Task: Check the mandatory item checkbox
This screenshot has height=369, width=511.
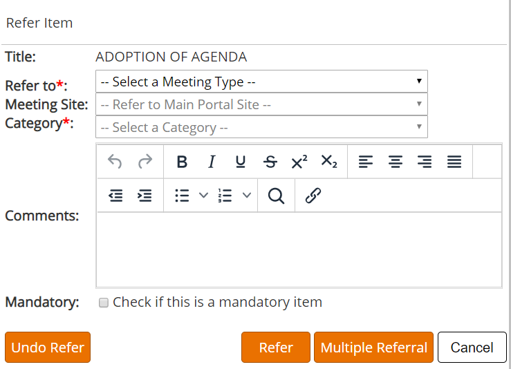Action: [104, 303]
